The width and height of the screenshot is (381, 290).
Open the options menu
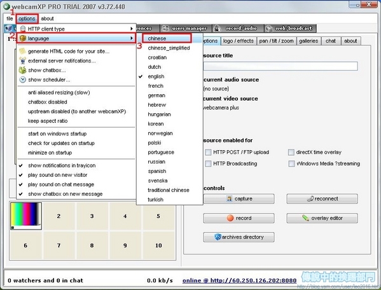(x=27, y=18)
